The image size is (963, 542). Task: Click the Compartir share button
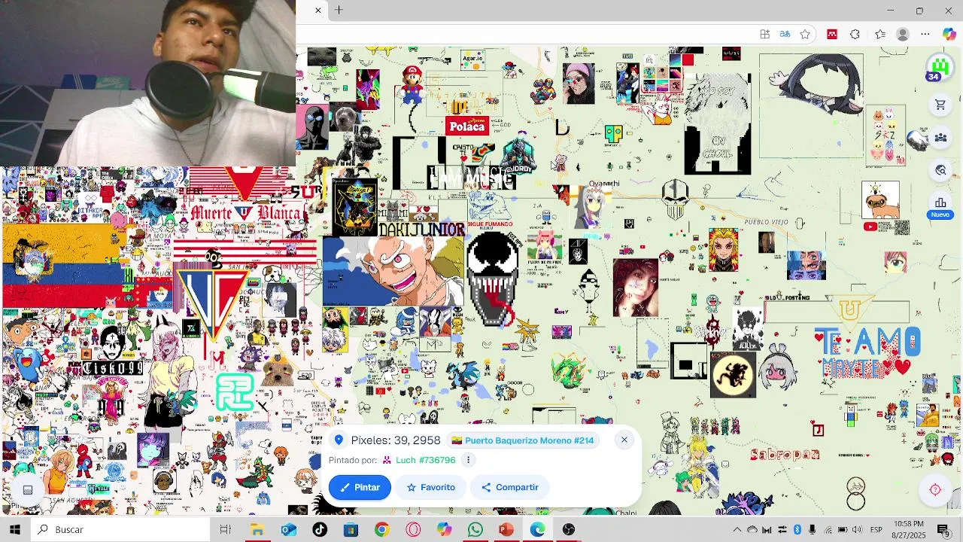510,487
